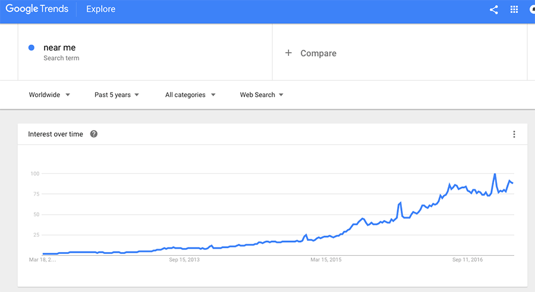The height and width of the screenshot is (292, 535).
Task: Expand the All categories dropdown
Action: 190,95
